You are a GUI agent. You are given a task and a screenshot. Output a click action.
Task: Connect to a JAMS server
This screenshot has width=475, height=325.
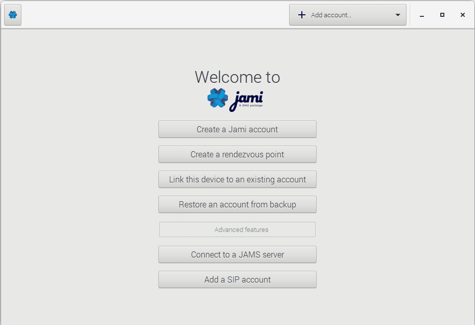click(237, 254)
